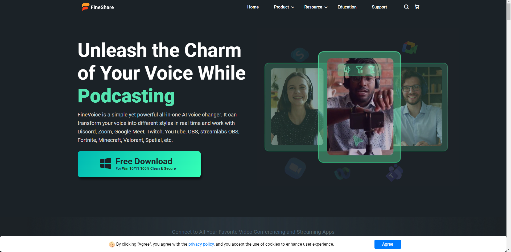Click the Skype icon above the images
The image size is (511, 252).
[x=300, y=55]
